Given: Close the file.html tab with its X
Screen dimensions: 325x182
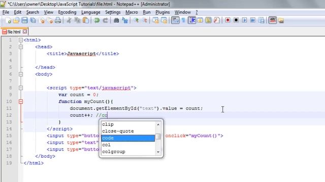Looking at the screenshot, I should click(25, 31).
